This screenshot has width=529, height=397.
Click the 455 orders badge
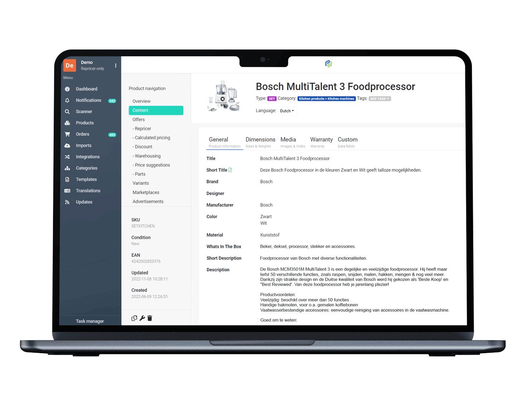point(112,135)
